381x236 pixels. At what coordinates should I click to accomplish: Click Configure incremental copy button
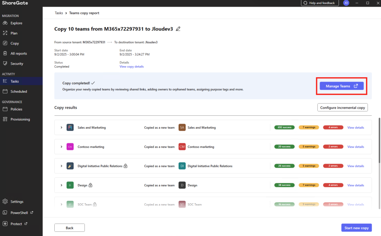(x=342, y=107)
